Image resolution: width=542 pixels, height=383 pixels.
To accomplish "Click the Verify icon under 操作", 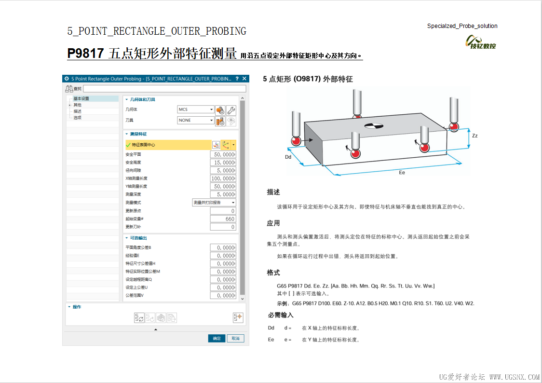I will pos(161,318).
